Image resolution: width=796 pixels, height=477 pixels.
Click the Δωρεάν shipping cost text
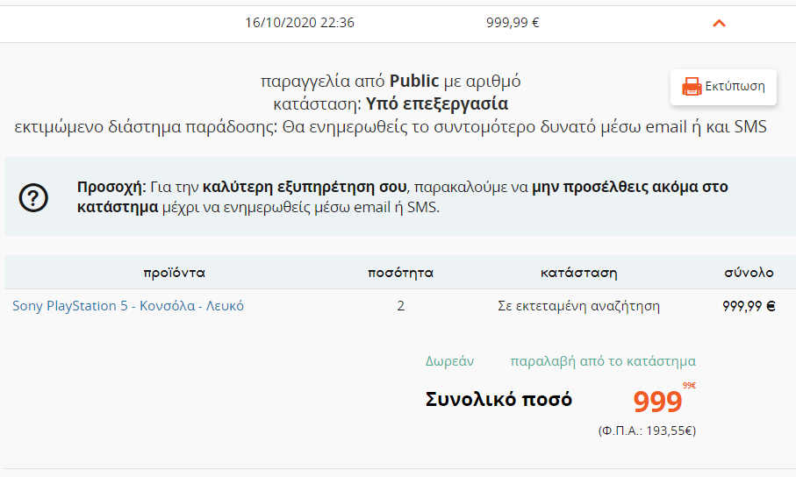(x=449, y=361)
